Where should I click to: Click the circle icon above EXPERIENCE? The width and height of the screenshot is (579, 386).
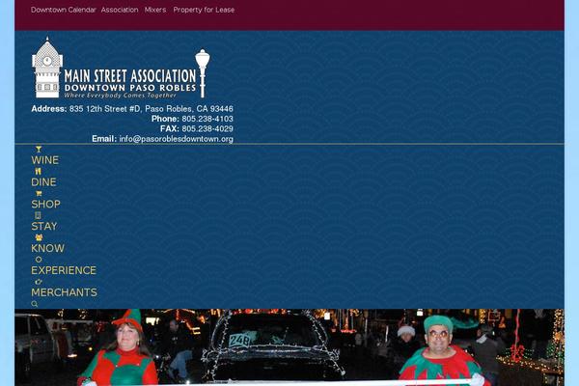click(x=39, y=260)
